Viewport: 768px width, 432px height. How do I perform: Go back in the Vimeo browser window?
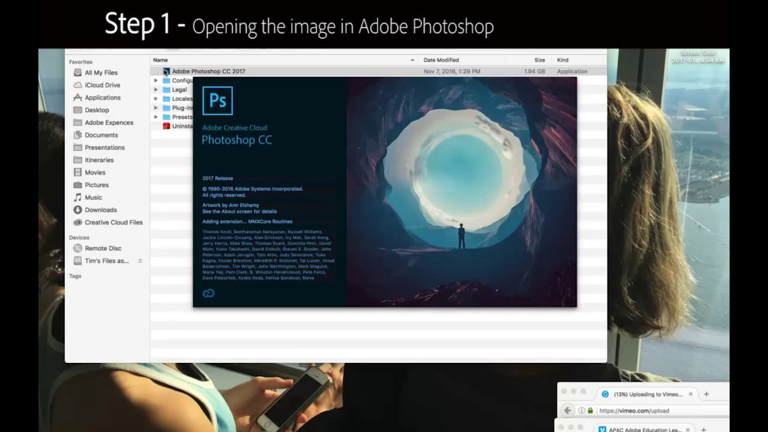point(567,410)
